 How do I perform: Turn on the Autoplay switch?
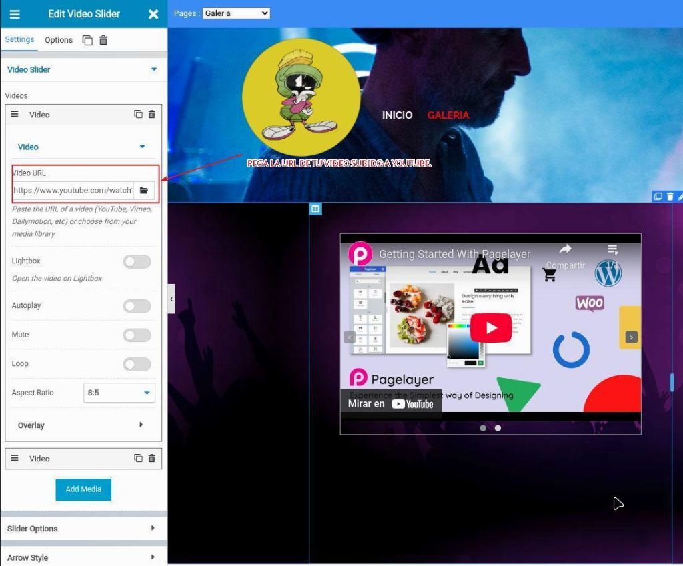(137, 306)
